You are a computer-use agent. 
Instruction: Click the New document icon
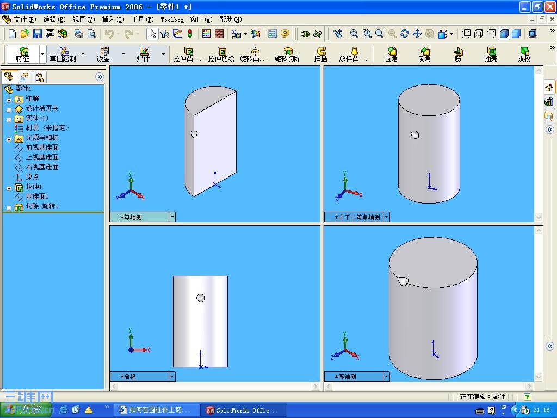point(12,34)
